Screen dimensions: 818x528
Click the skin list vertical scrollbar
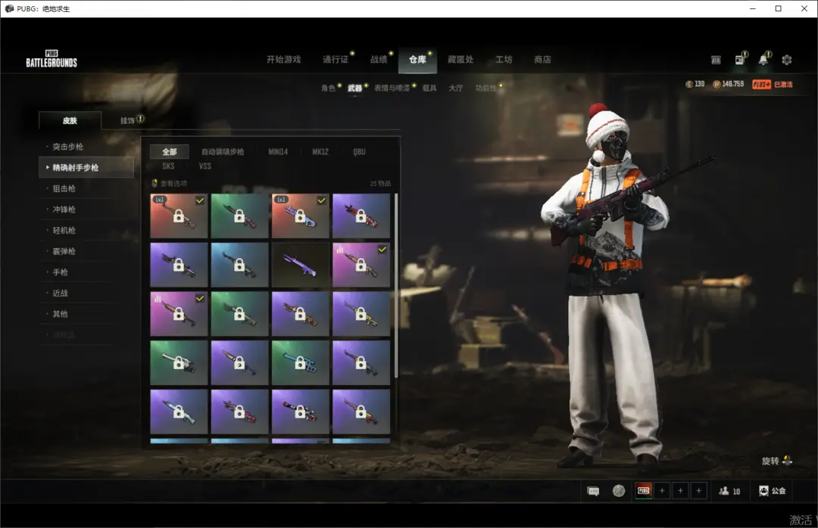click(396, 285)
